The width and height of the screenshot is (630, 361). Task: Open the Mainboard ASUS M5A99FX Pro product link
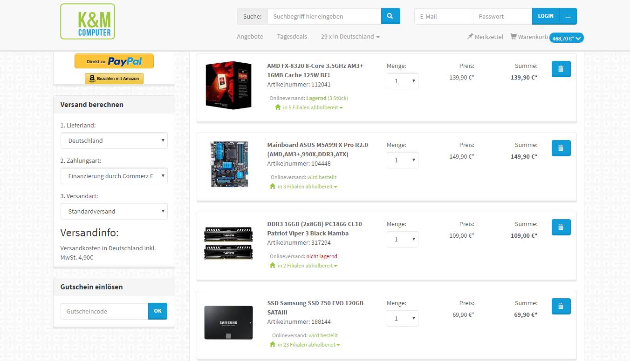pos(317,149)
